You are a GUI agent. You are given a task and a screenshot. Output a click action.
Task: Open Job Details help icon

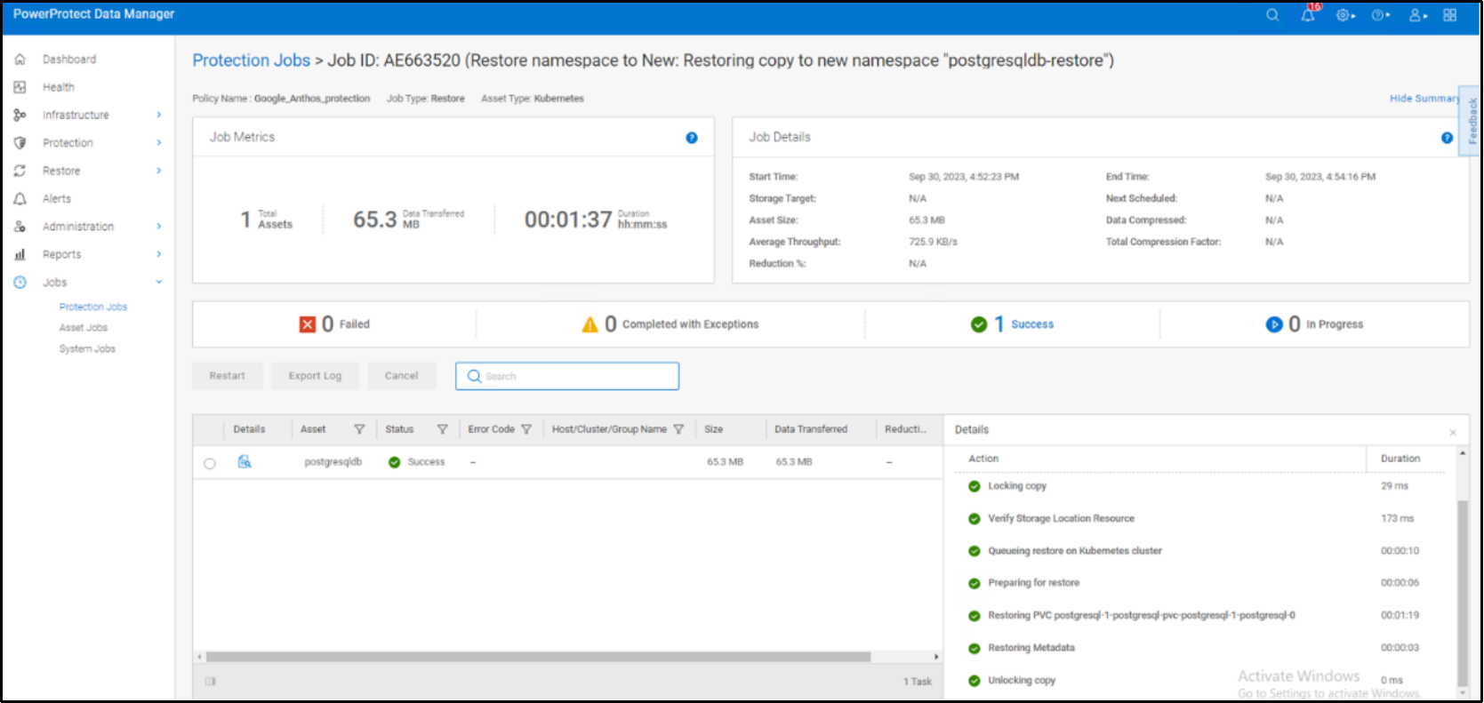click(x=1447, y=138)
